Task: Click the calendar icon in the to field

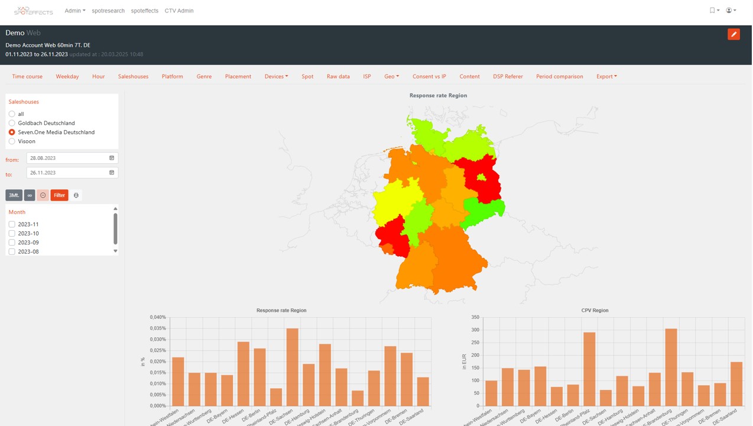Action: coord(112,173)
